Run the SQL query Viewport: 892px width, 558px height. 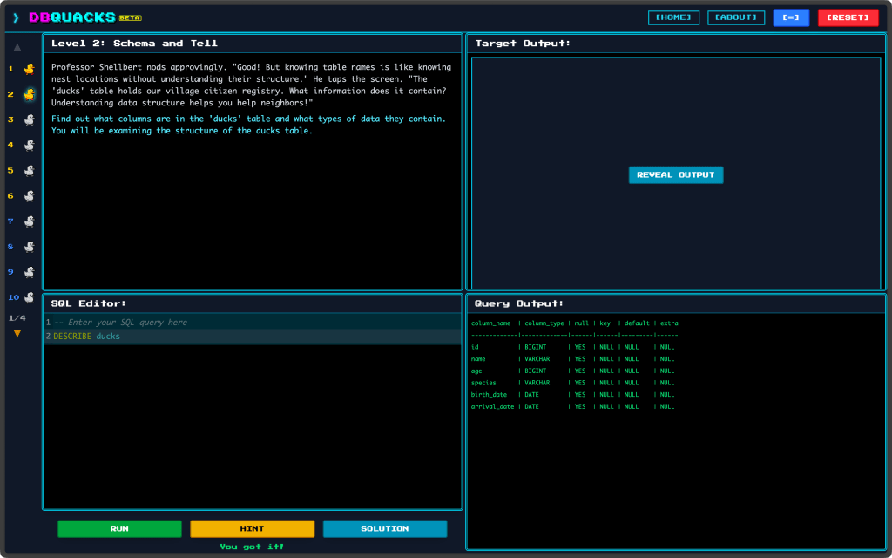119,528
